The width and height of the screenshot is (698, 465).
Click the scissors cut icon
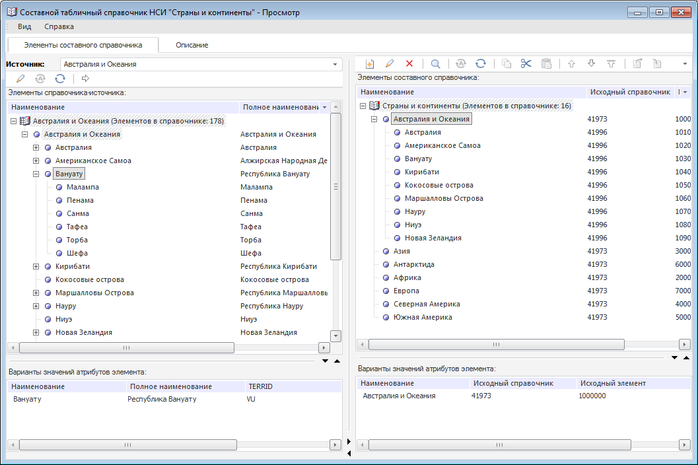click(526, 63)
